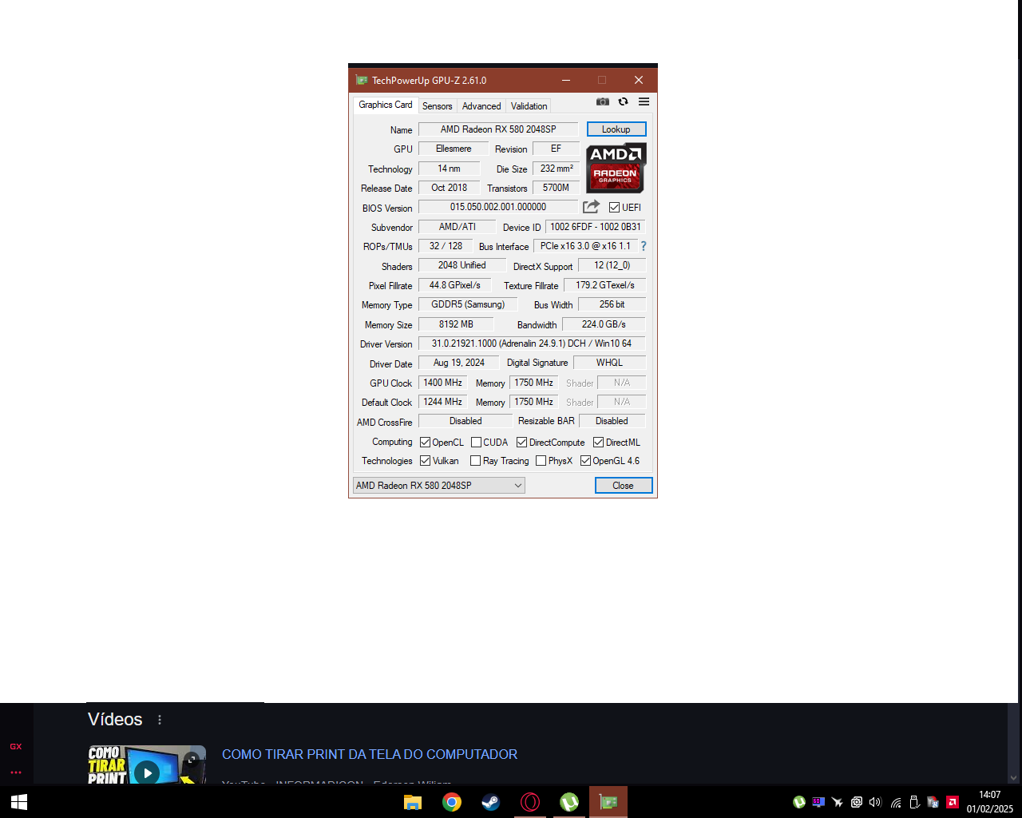Toggle the CUDA checkbox

tap(477, 443)
